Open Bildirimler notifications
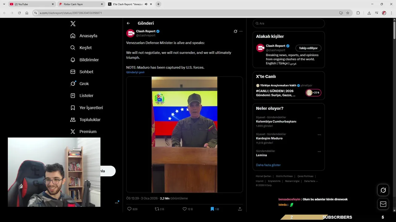Viewport: 396px width, 222px height. (84, 60)
